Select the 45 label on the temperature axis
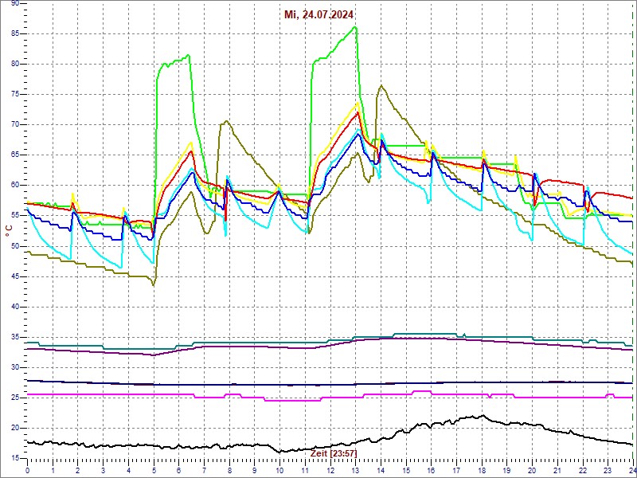637x478 pixels. click(15, 276)
